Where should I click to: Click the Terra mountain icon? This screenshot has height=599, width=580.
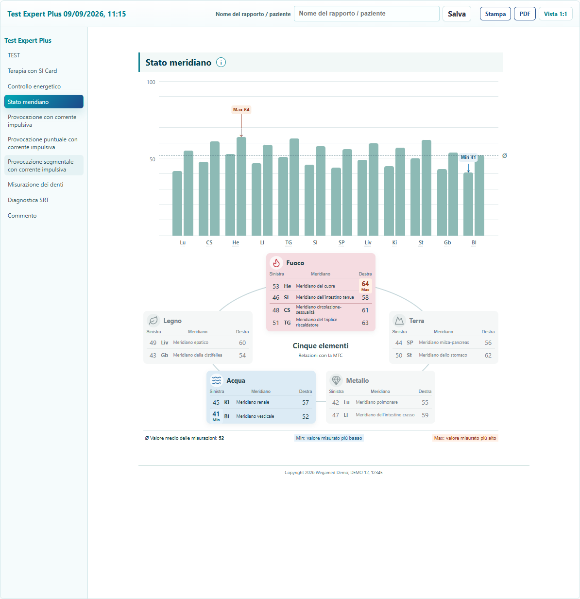tap(399, 321)
